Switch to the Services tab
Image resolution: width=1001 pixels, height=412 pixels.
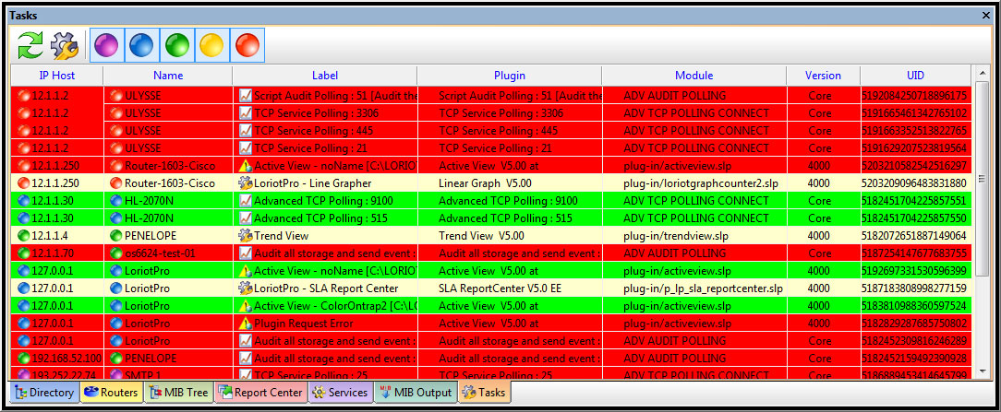pos(340,393)
